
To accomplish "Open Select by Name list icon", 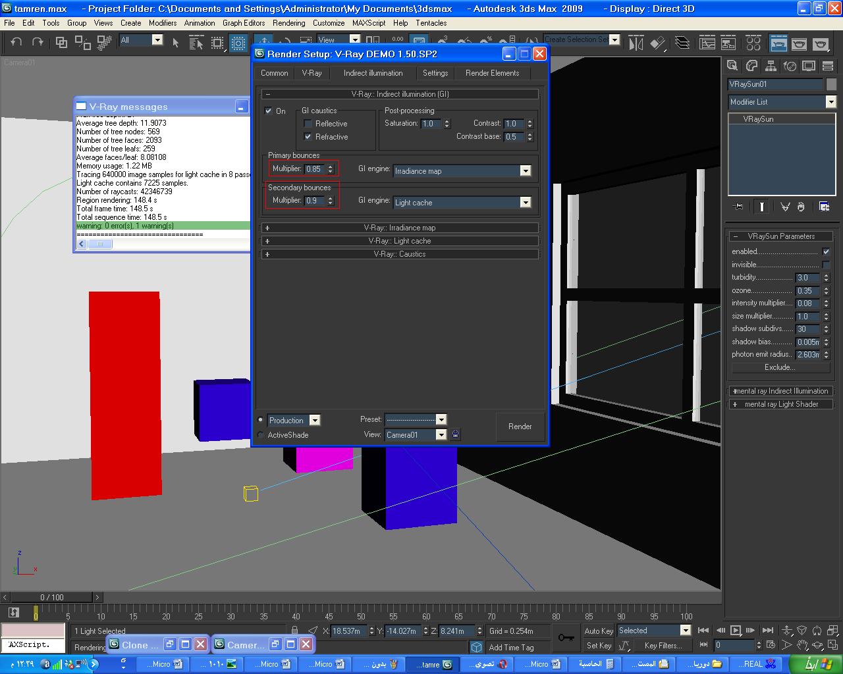I will (x=196, y=42).
